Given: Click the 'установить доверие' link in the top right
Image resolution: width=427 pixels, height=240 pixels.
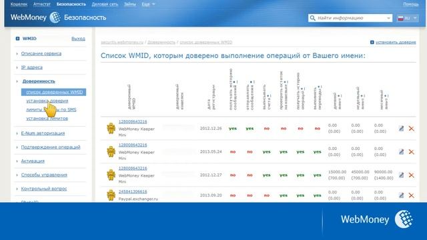Looking at the screenshot, I should 396,42.
